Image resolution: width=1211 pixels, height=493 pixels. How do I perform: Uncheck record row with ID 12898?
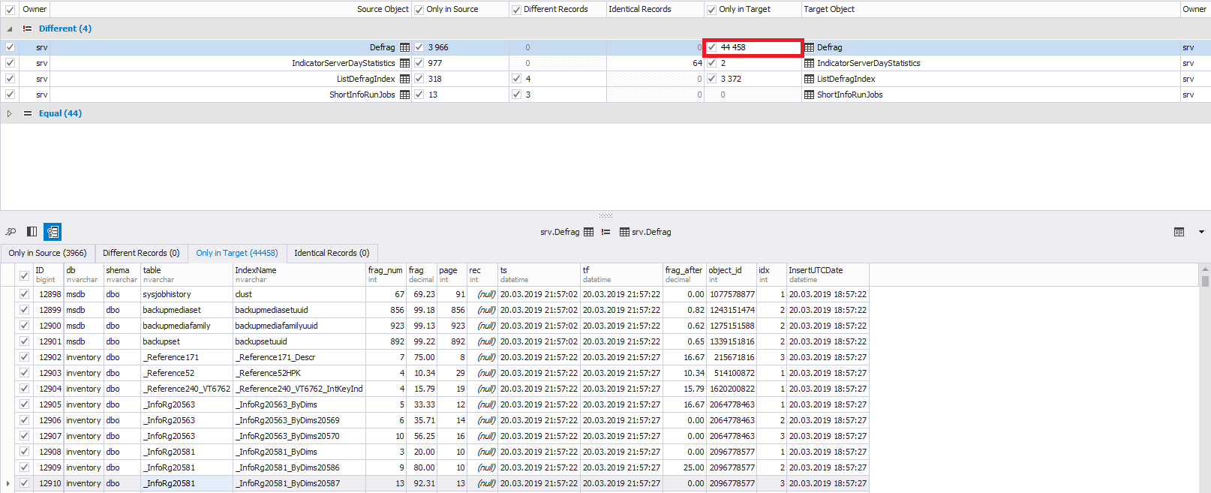pos(24,294)
